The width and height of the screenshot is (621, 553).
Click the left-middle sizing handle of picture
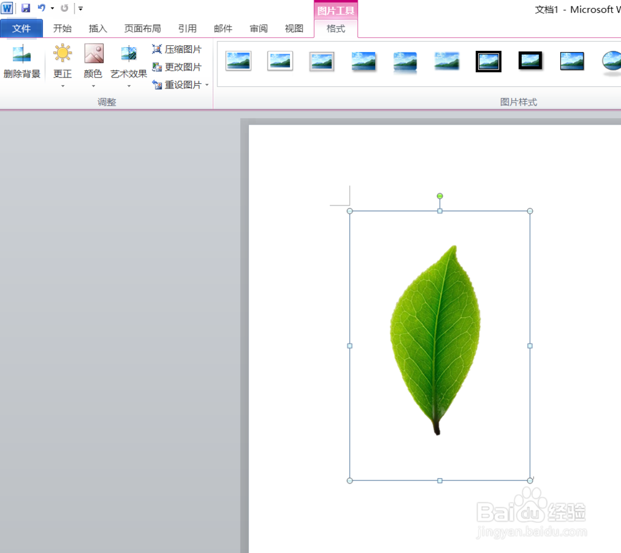point(350,346)
